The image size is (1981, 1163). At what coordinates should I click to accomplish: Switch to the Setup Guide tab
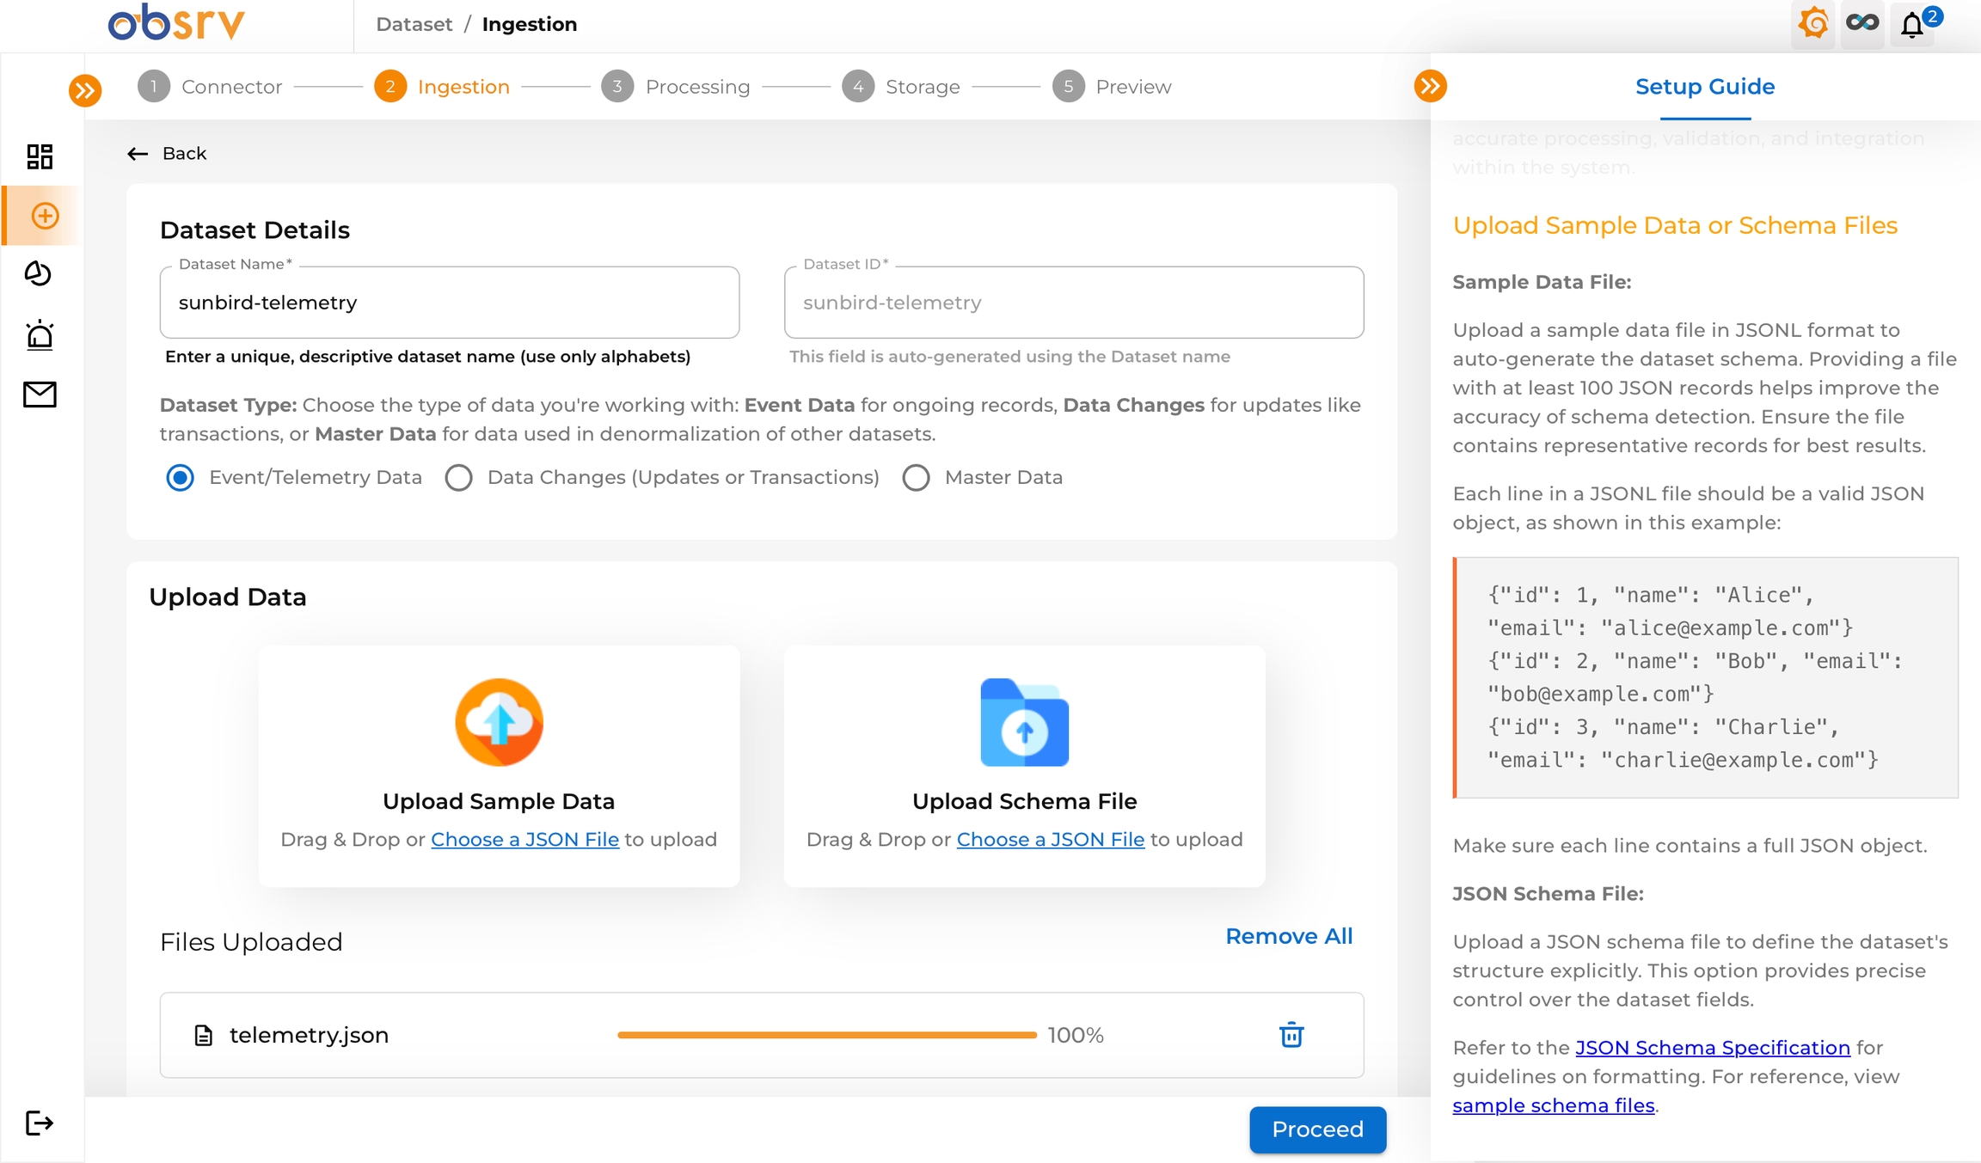tap(1704, 87)
